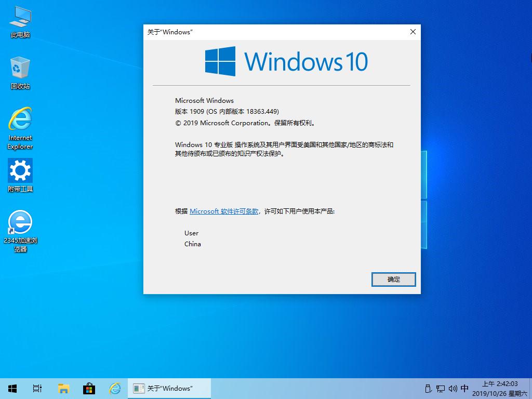Screen dimensions: 532x399
Task: Open the clock showing 上午 2:42:03
Action: (x=500, y=389)
